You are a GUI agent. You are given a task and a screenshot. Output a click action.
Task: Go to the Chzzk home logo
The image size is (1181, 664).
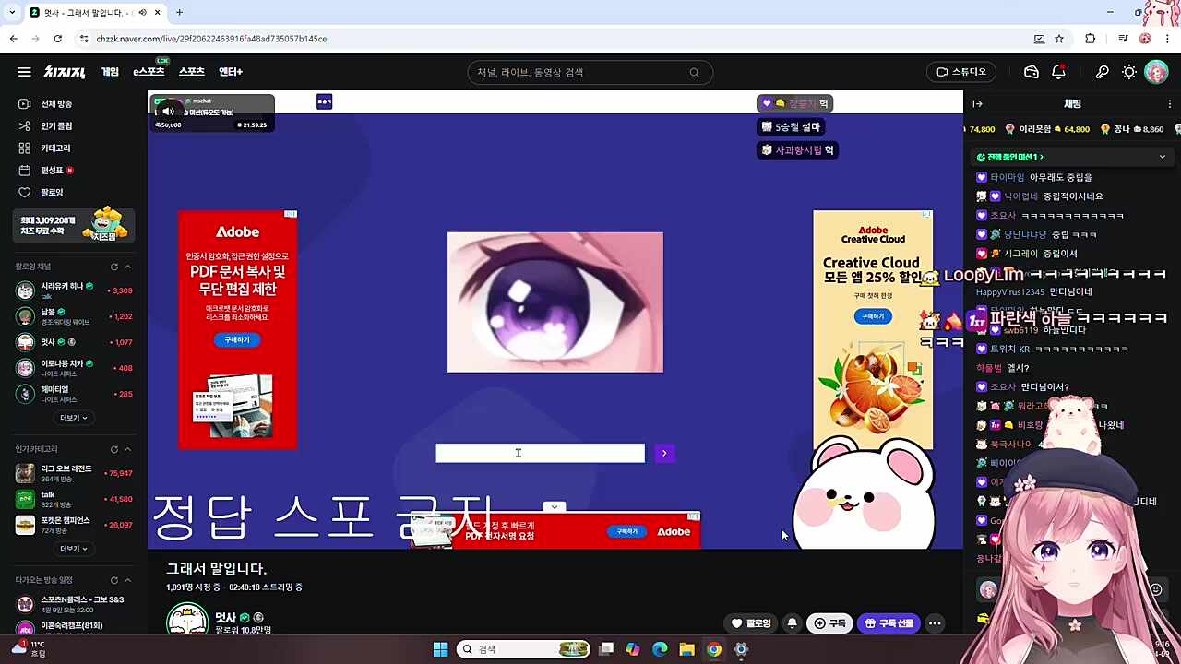[65, 72]
